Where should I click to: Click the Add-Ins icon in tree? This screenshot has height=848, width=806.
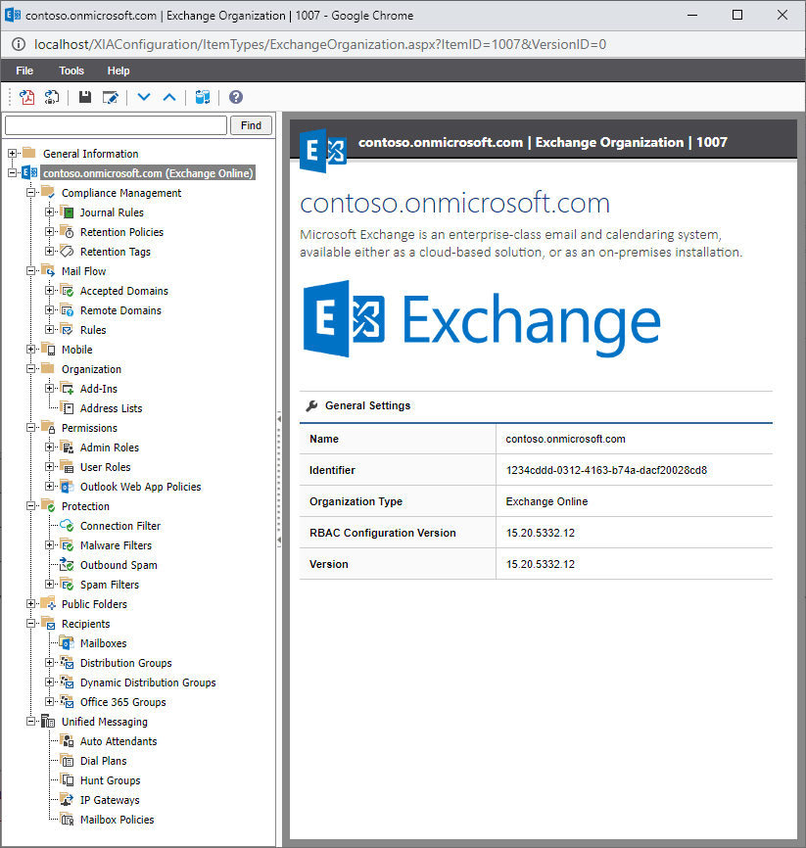tap(67, 389)
